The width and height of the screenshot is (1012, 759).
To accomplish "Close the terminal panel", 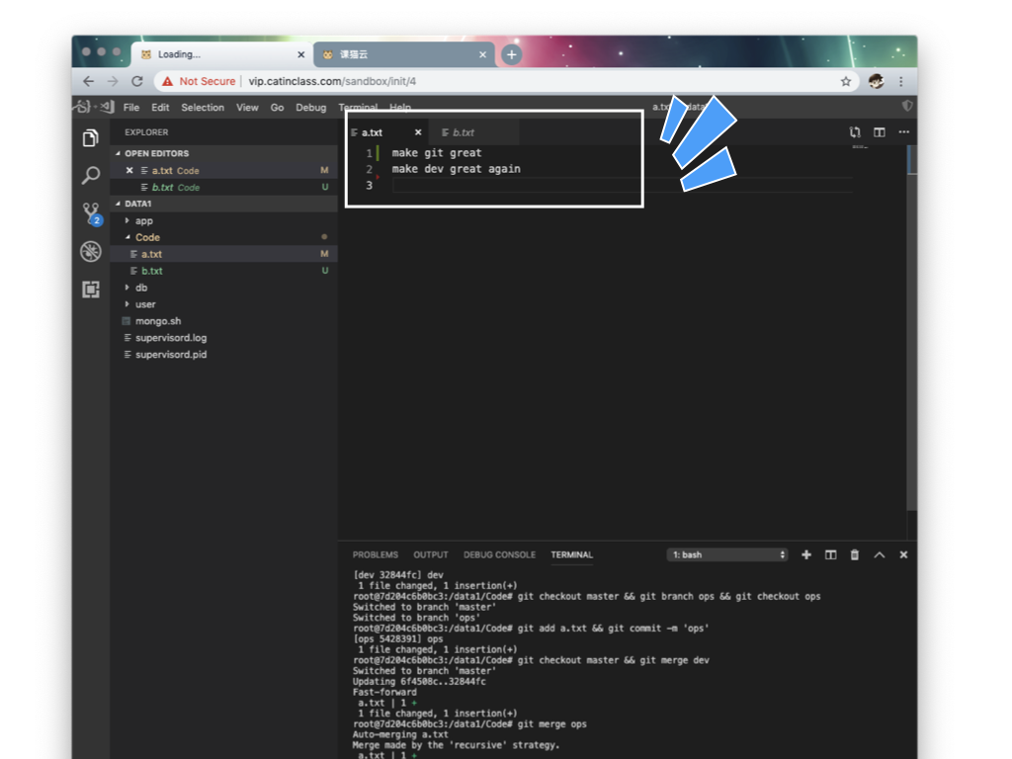I will pyautogui.click(x=903, y=555).
